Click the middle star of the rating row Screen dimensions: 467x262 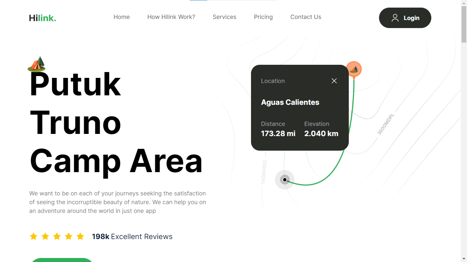pyautogui.click(x=57, y=236)
